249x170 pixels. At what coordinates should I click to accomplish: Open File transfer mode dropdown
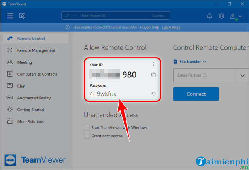[x=190, y=62]
